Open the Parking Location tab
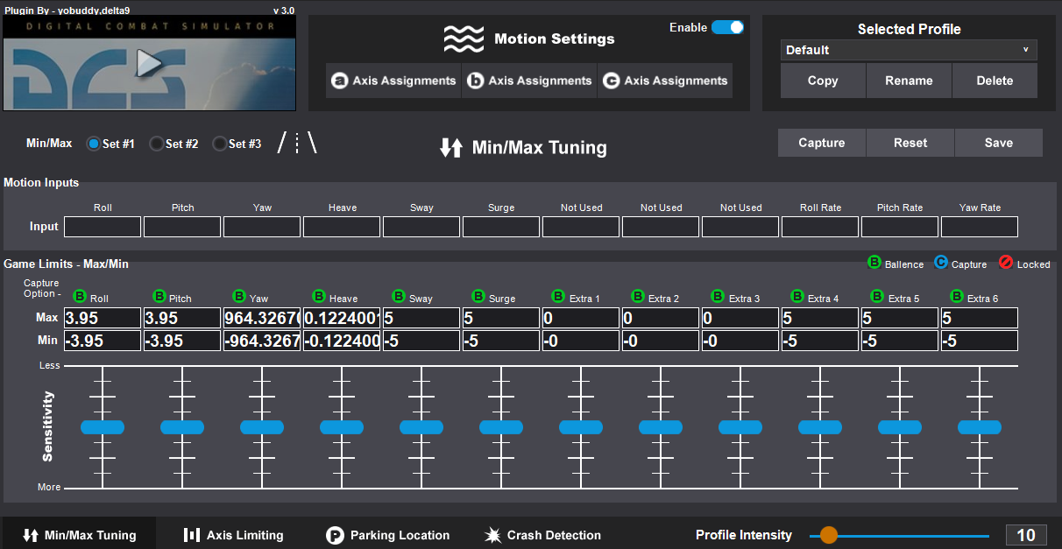Image resolution: width=1062 pixels, height=549 pixels. click(387, 535)
